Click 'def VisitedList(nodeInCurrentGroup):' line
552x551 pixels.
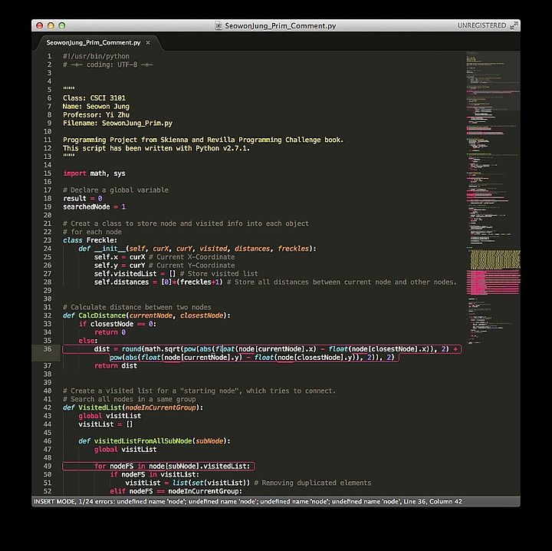(133, 407)
